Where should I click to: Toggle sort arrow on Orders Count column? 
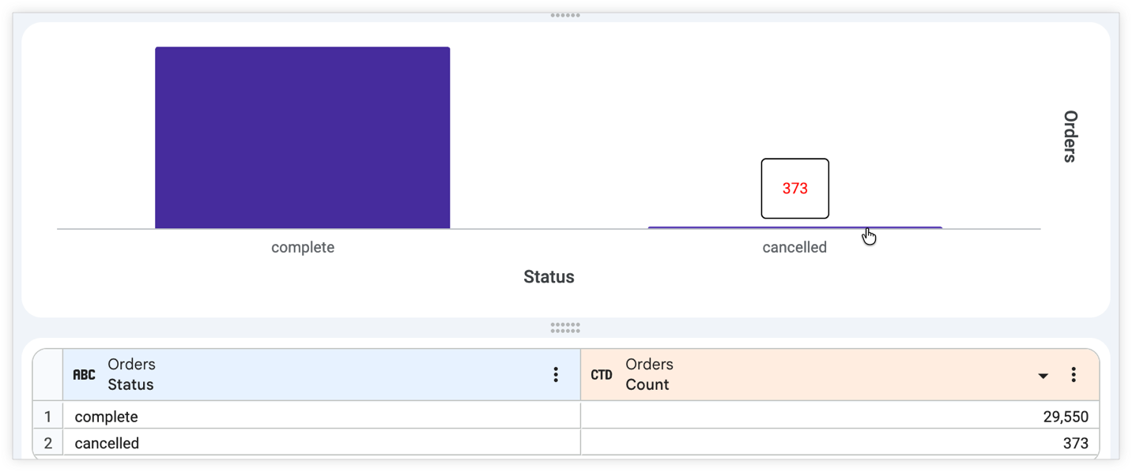(x=1043, y=376)
